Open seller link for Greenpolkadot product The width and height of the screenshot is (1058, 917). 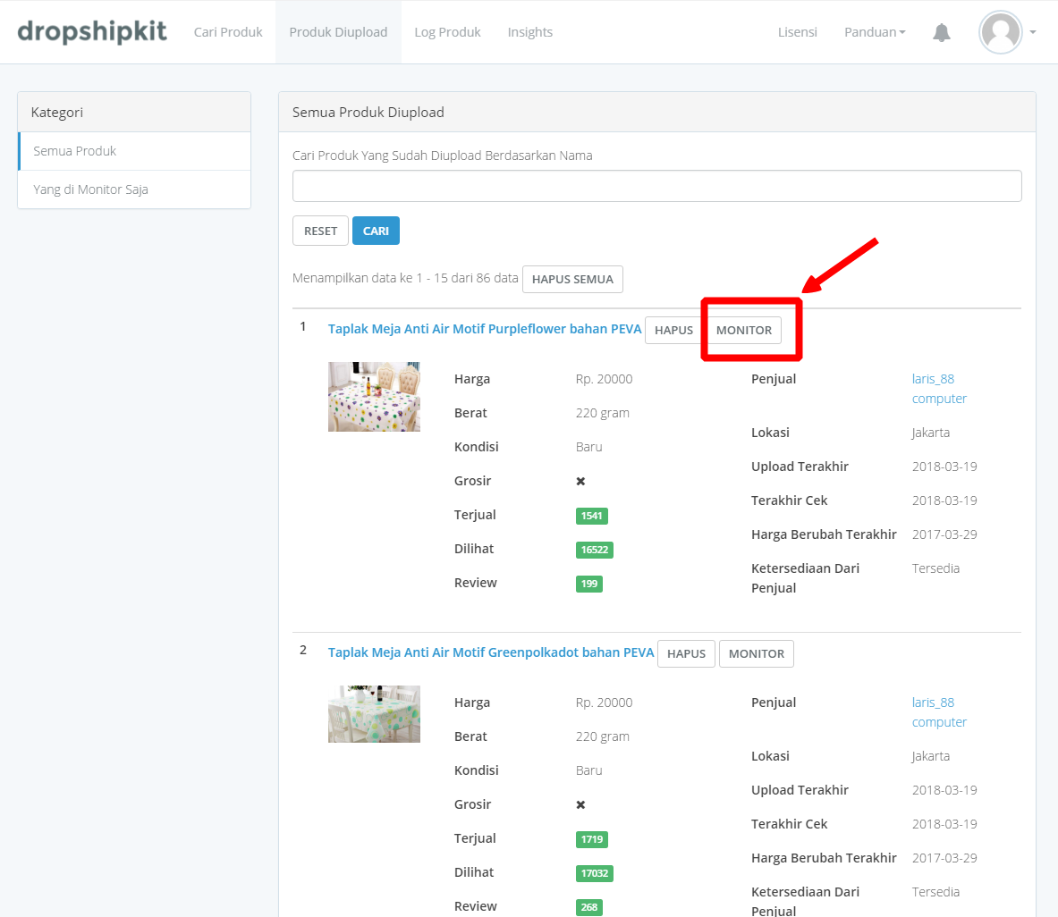click(939, 712)
